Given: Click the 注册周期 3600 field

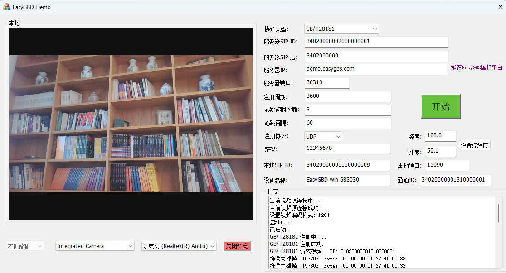Looking at the screenshot, I should pos(347,96).
